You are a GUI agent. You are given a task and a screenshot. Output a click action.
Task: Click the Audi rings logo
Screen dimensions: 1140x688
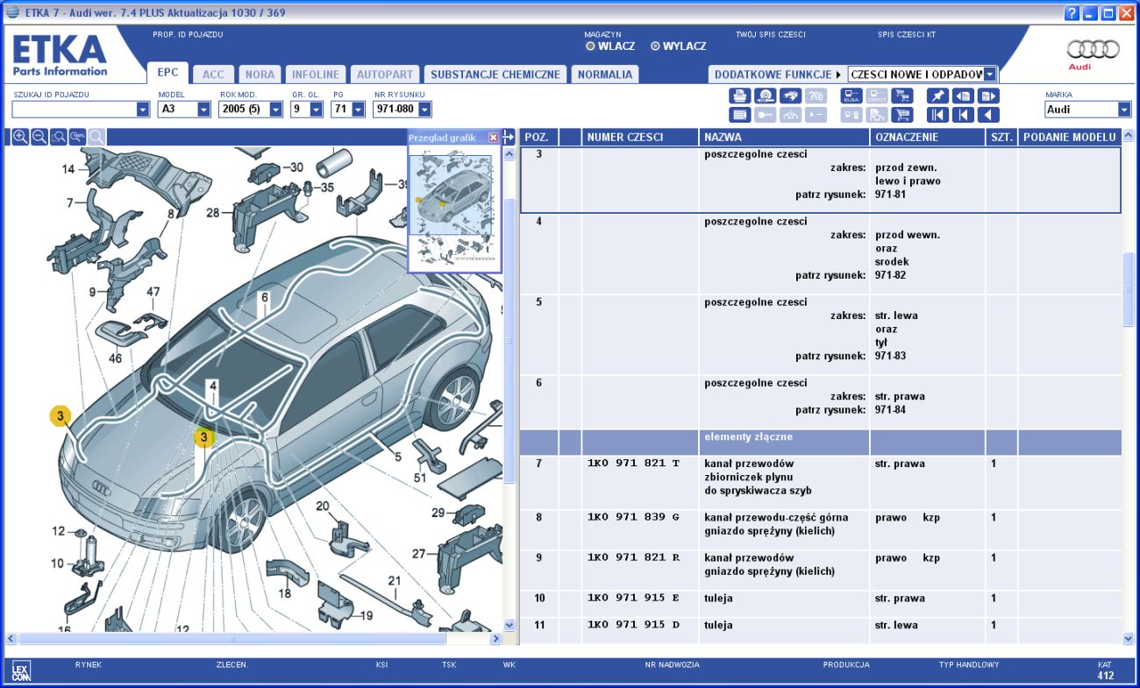point(1093,50)
